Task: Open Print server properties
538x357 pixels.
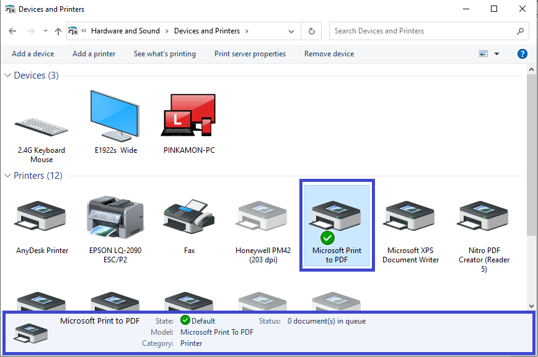Action: click(x=250, y=54)
